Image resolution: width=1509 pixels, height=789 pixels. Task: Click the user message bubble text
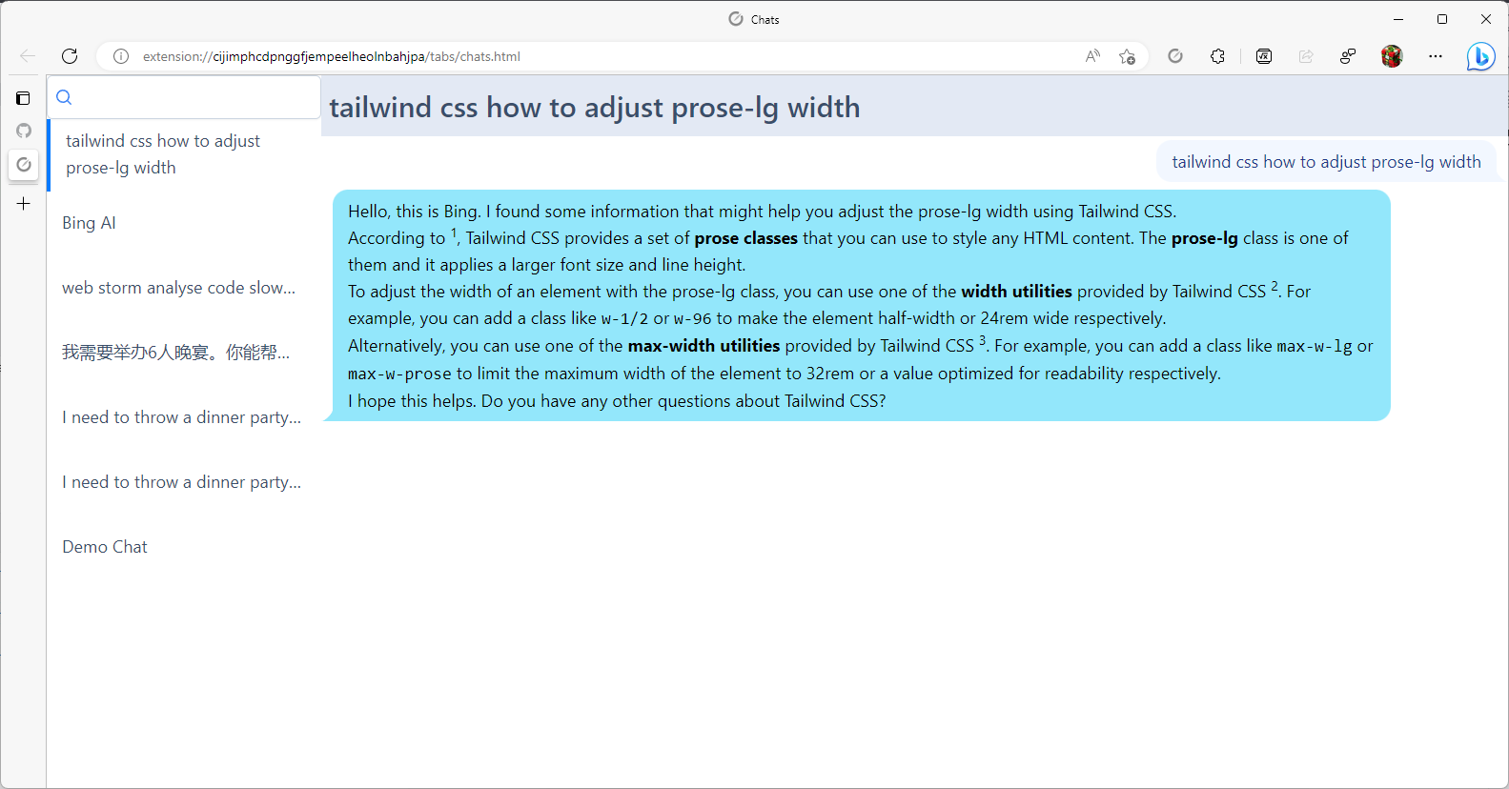(x=1326, y=162)
